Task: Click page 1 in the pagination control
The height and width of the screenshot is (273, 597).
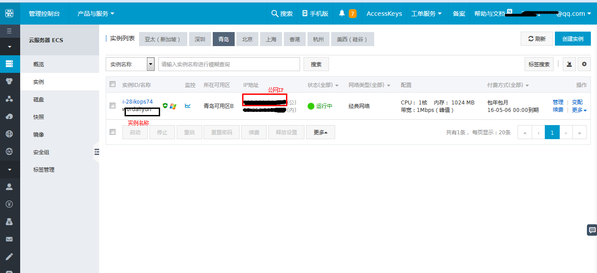Action: (552, 132)
